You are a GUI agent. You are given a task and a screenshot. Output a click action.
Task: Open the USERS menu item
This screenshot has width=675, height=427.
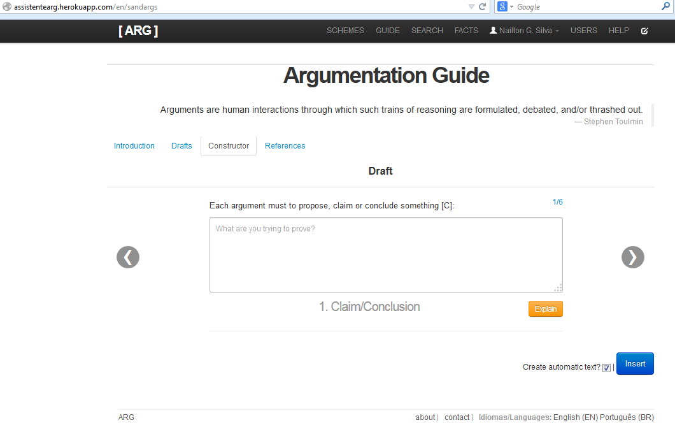click(x=584, y=31)
